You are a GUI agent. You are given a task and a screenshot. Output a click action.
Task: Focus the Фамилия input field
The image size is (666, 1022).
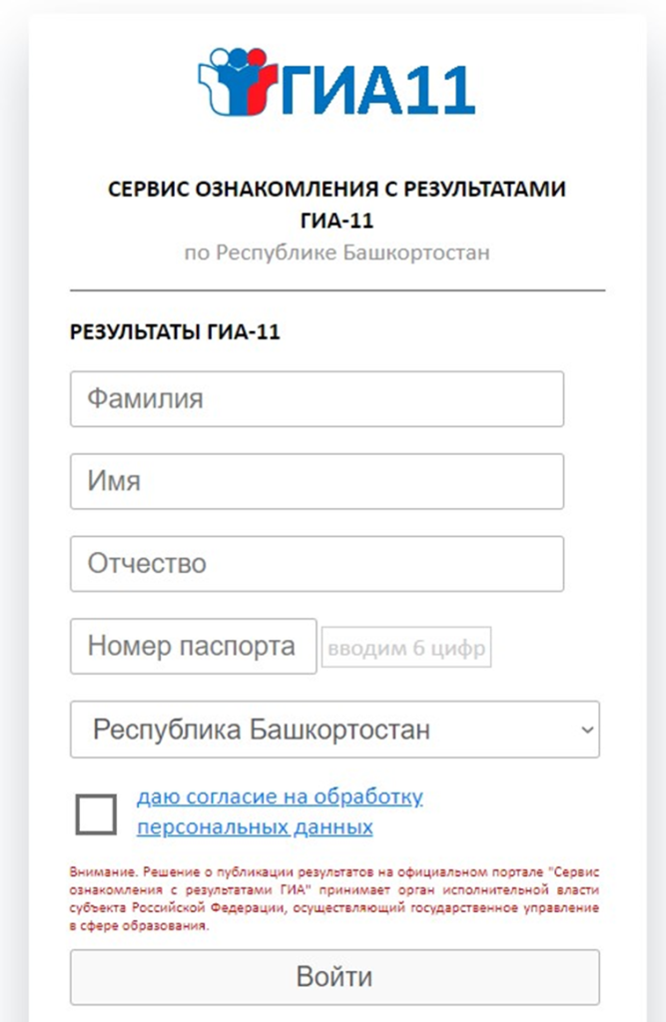pyautogui.click(x=317, y=399)
